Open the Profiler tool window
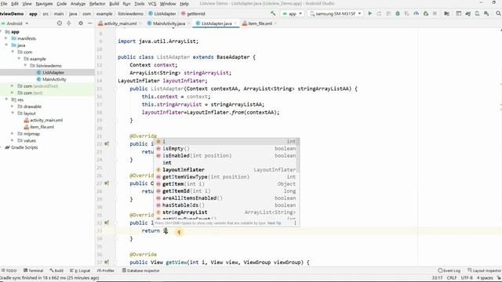Image resolution: width=502 pixels, height=282 pixels. [106, 270]
